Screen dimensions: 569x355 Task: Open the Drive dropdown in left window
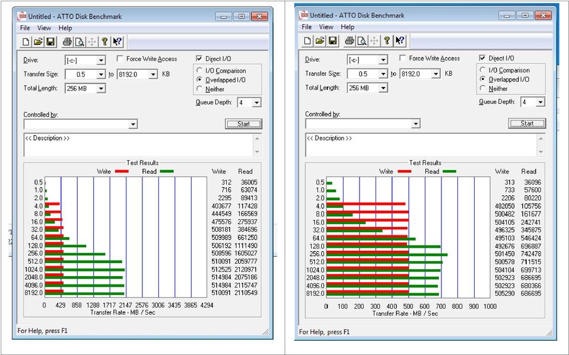[101, 60]
